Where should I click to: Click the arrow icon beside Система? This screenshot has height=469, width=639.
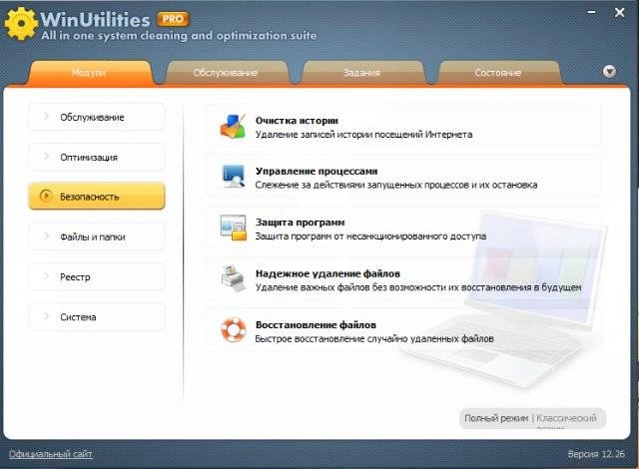46,316
